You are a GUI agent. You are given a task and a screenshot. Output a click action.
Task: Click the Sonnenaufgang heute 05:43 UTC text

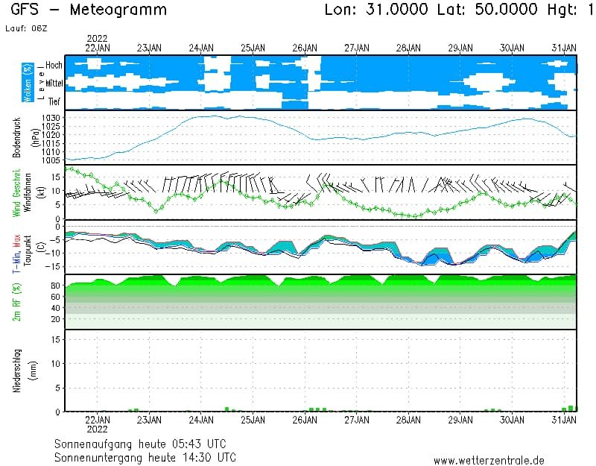pos(145,444)
